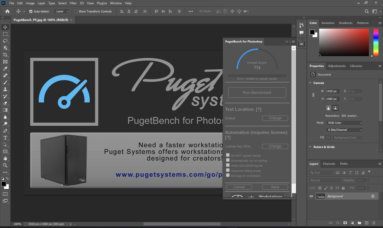The image size is (383, 228).
Task: Open the Filter menu
Action: point(73,3)
